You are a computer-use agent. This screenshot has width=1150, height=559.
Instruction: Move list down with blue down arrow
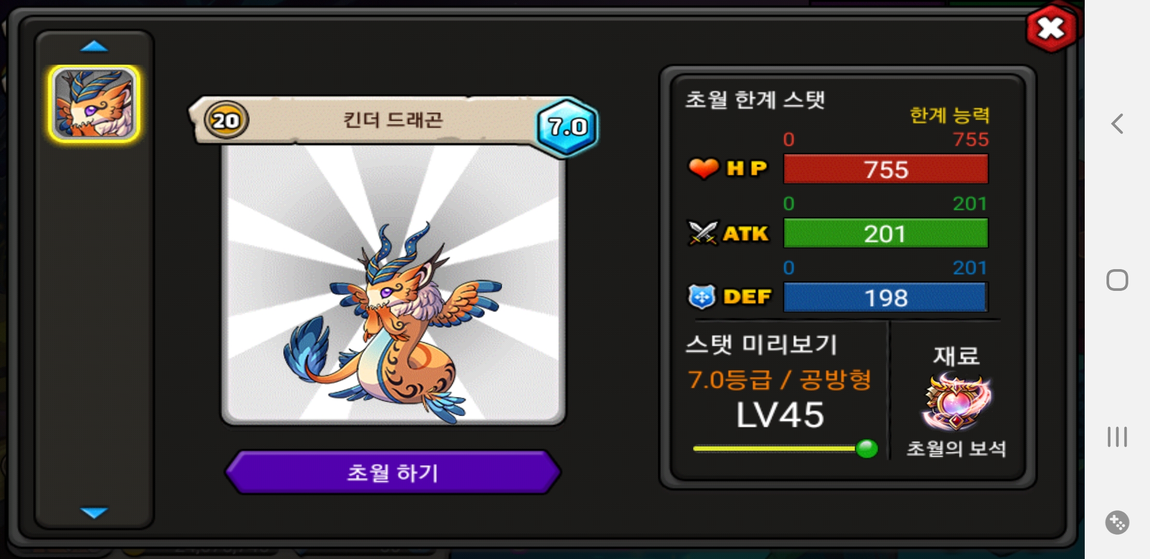coord(94,512)
